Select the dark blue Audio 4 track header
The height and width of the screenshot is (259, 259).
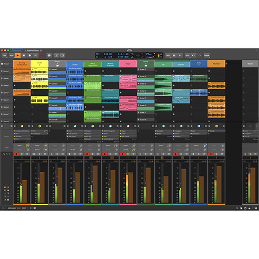click(199, 64)
